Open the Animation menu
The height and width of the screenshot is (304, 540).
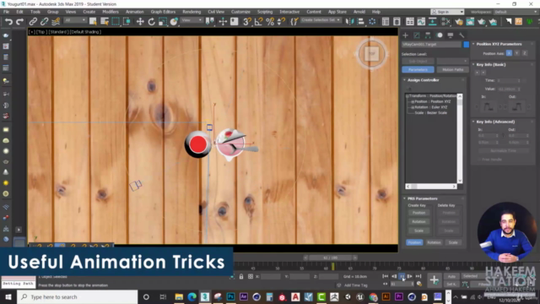point(134,12)
